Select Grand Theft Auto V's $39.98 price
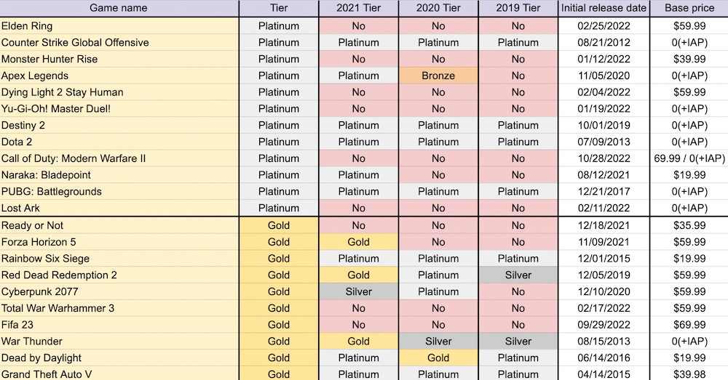 click(x=689, y=373)
